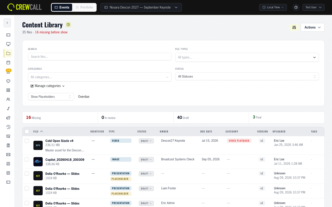Open the filter sliders icon beside Actions

(294, 28)
